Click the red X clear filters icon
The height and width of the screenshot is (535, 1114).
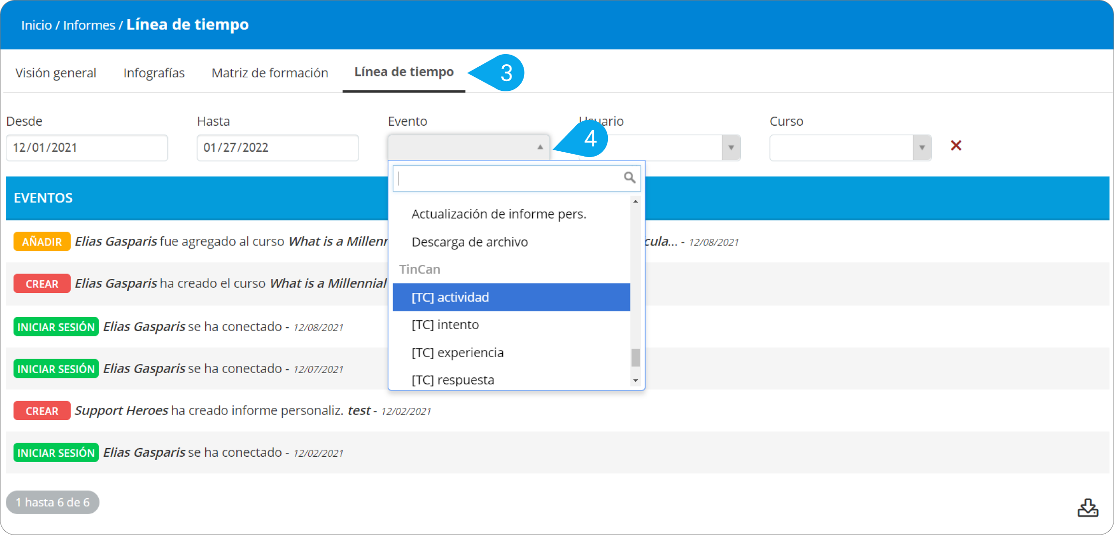pyautogui.click(x=956, y=145)
